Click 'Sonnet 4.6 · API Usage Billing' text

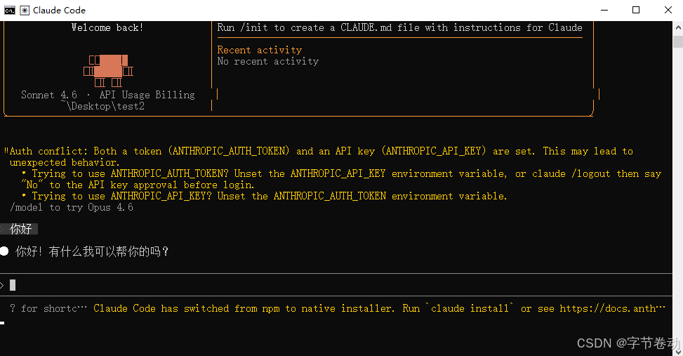click(x=108, y=95)
